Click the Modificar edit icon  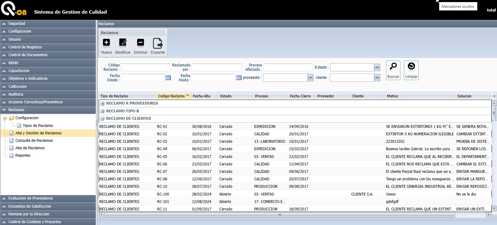tap(123, 43)
